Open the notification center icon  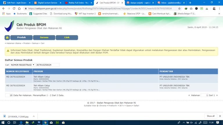point(217,122)
